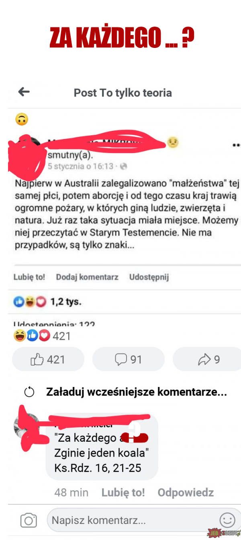241x540 pixels.
Task: Open the three-dots post options menu
Action: click(x=236, y=144)
